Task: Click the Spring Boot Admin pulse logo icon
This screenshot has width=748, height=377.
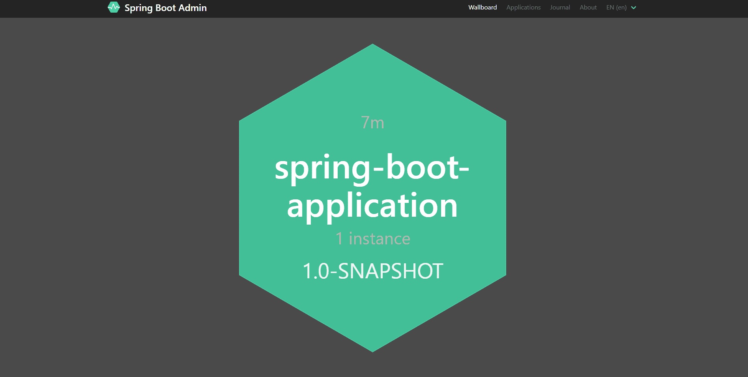Action: coord(114,7)
